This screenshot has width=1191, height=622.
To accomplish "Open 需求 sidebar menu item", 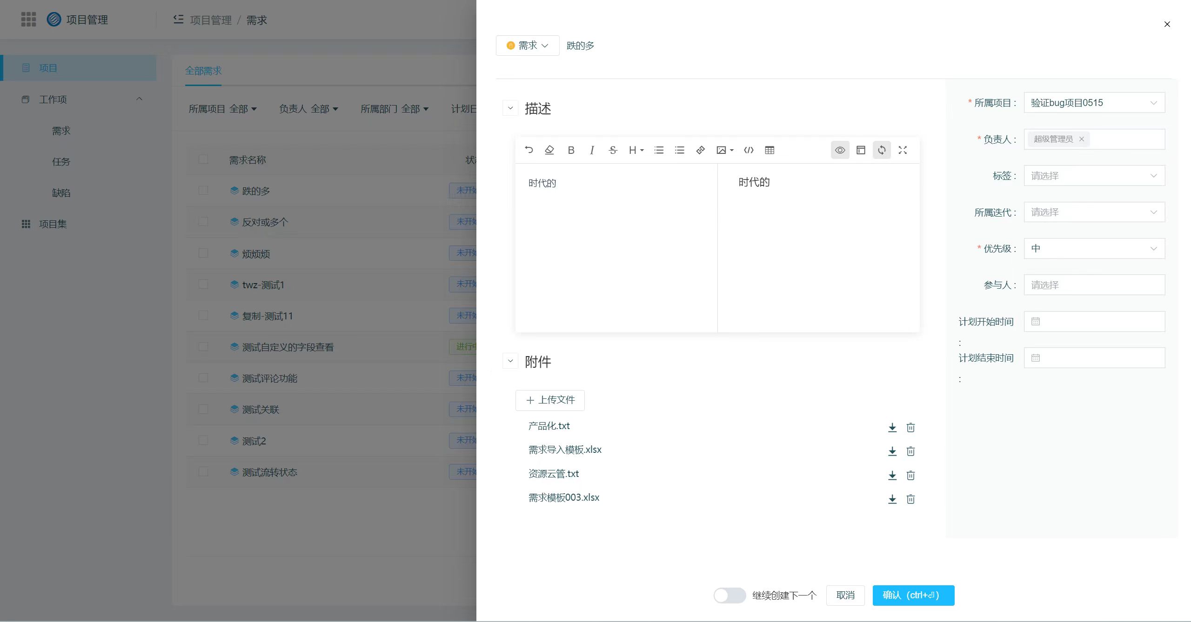I will click(x=61, y=131).
